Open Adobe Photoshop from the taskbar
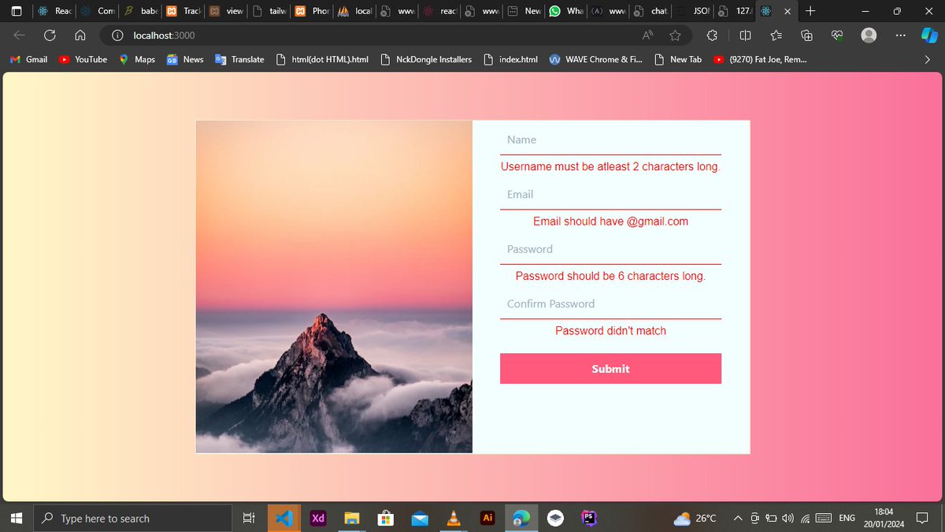 [x=589, y=518]
